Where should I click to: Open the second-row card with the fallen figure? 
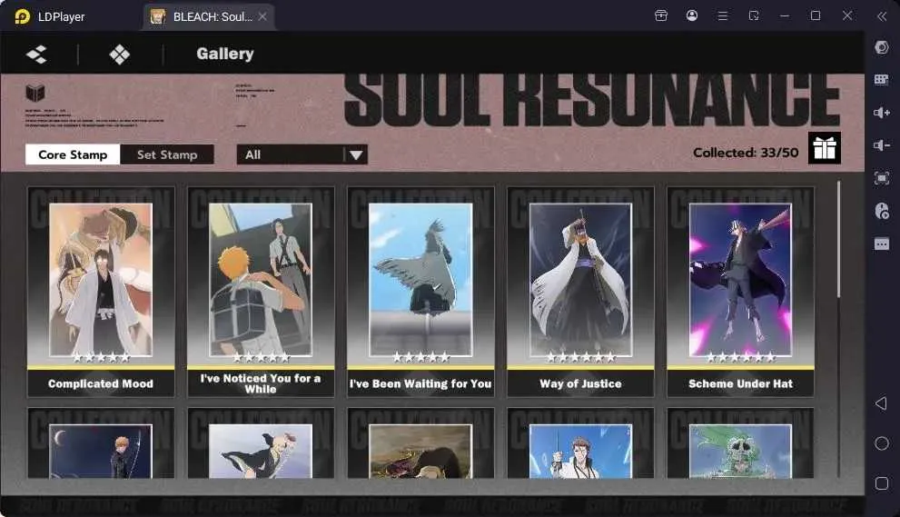[x=420, y=442]
